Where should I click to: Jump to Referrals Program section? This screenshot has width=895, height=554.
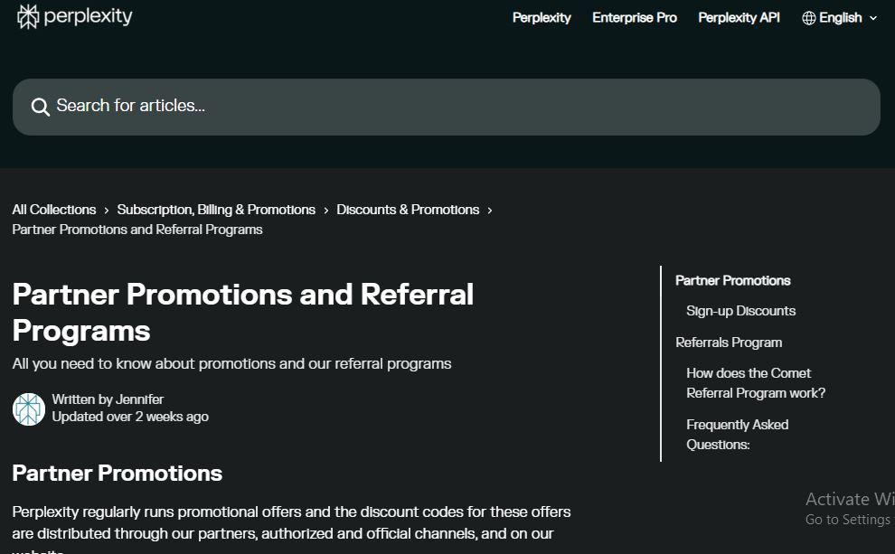(729, 343)
